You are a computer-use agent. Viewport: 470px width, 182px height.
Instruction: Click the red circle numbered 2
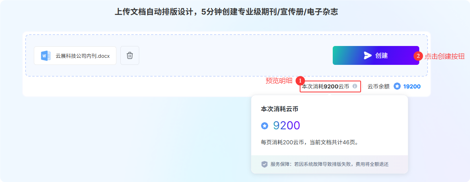418,56
